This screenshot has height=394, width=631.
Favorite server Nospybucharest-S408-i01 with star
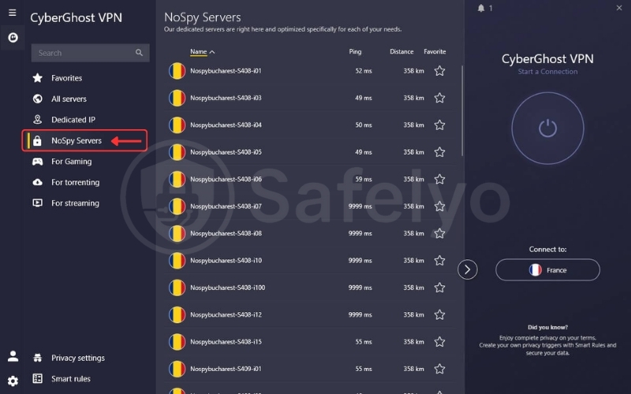[439, 71]
